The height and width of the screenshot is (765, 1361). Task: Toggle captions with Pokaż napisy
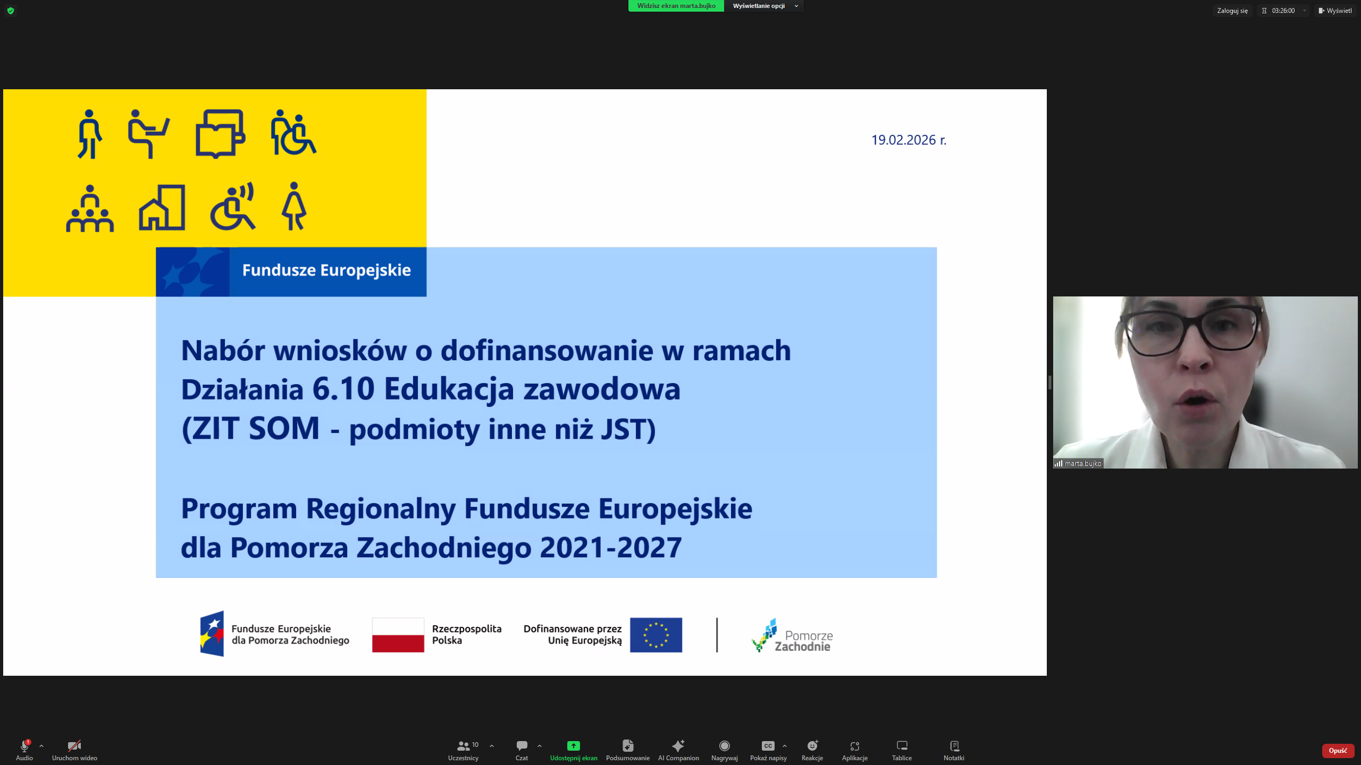coord(768,750)
